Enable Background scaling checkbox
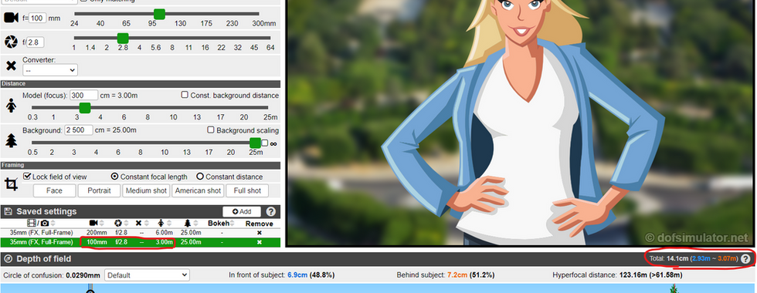The image size is (757, 293). pos(210,130)
